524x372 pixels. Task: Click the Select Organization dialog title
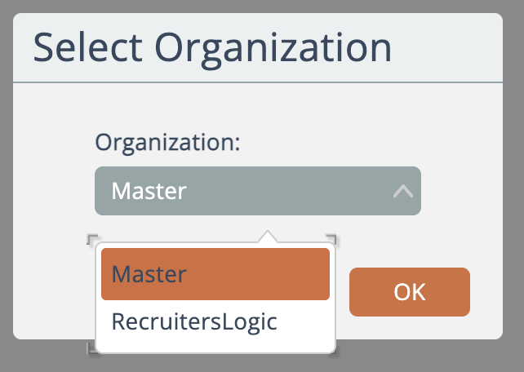coord(211,49)
